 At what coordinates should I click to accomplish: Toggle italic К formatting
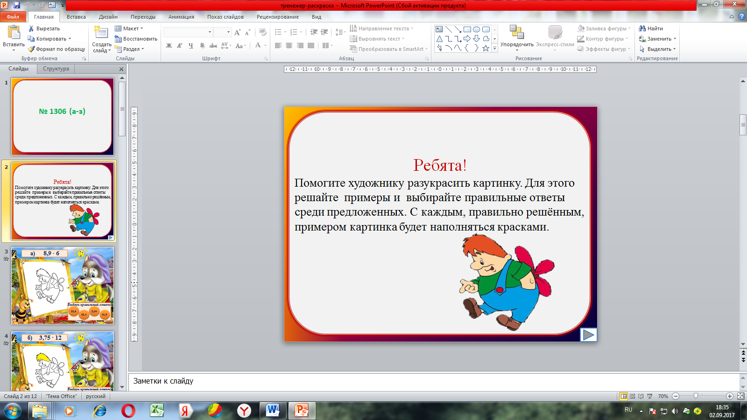[x=180, y=45]
